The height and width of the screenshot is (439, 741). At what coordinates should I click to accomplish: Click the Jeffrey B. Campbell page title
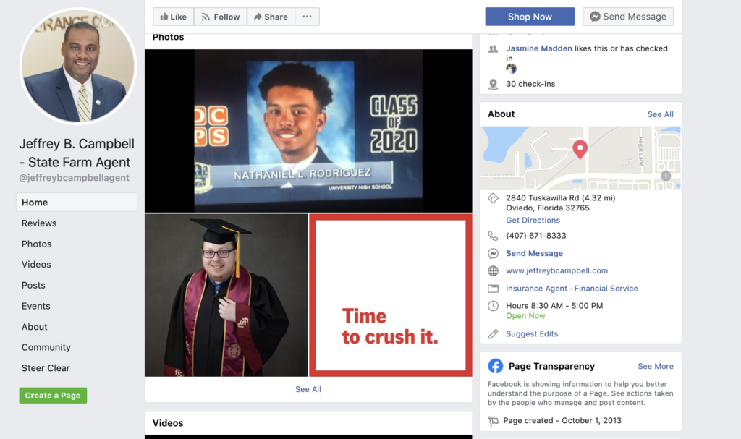coord(77,153)
